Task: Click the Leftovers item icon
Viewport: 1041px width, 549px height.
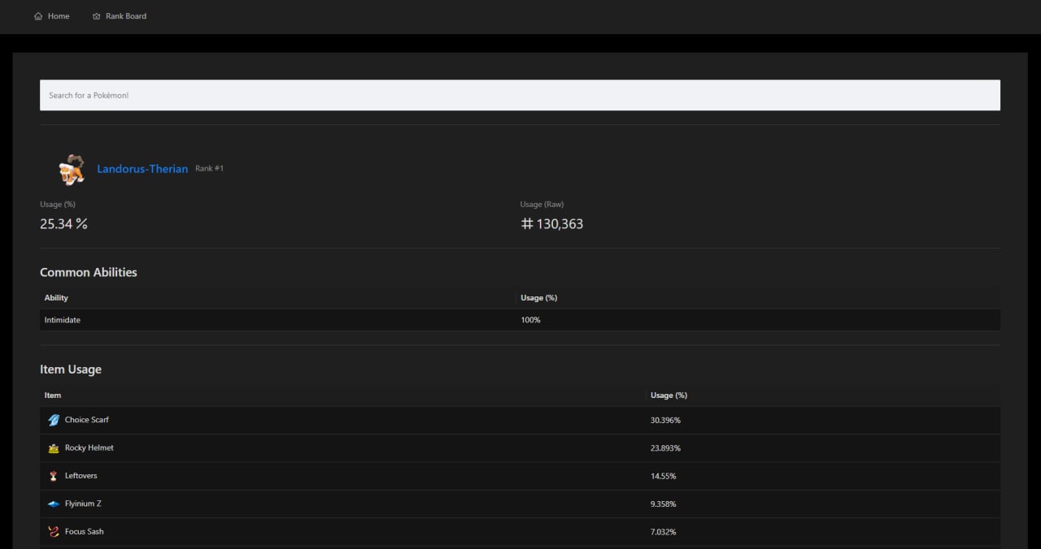Action: (54, 476)
